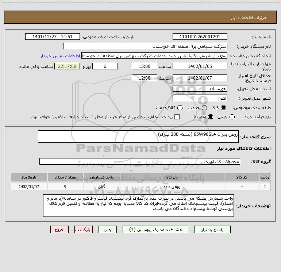This screenshot has height=272, width=281.
Task: Click the ردیف column header
Action: [265, 177]
